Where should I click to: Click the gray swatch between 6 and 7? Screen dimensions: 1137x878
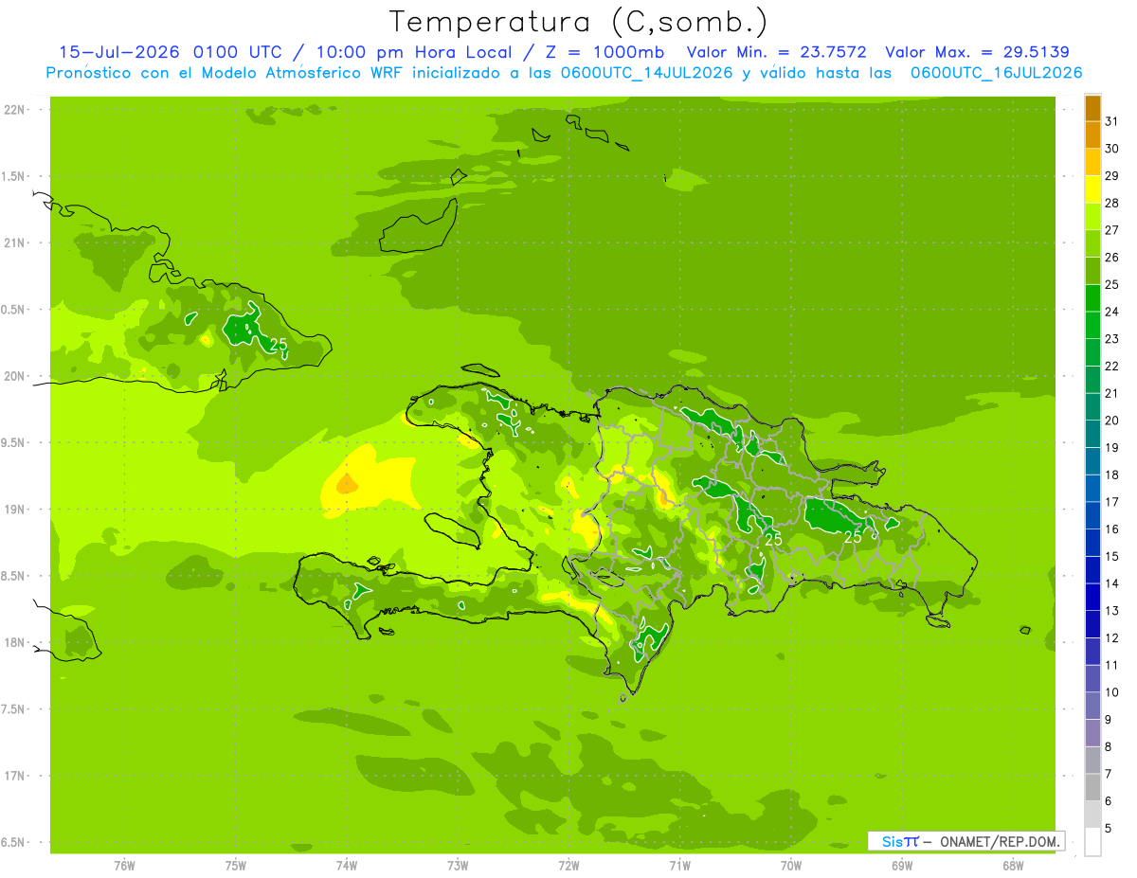point(1092,788)
